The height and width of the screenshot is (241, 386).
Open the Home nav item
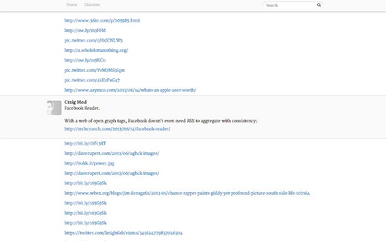[72, 5]
